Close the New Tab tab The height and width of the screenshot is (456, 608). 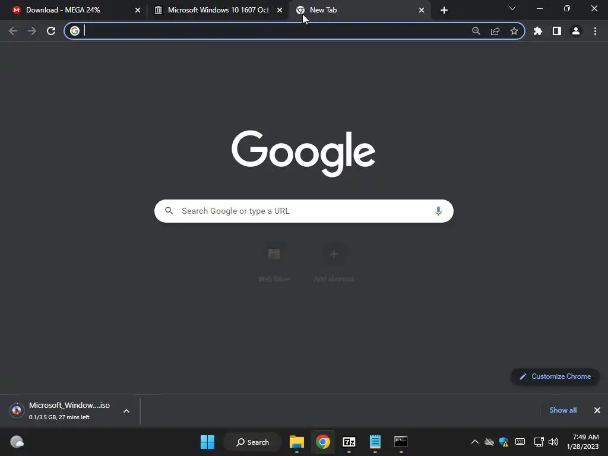422,10
